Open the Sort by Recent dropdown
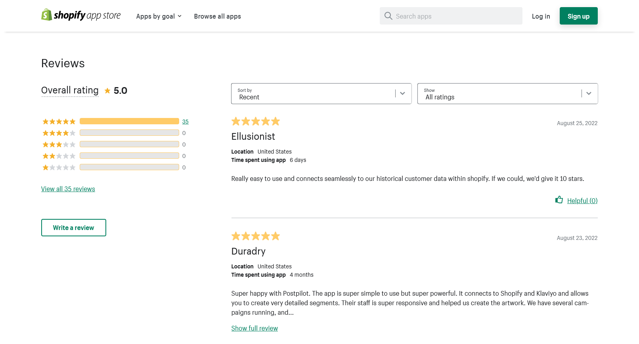639x344 pixels. pyautogui.click(x=321, y=94)
